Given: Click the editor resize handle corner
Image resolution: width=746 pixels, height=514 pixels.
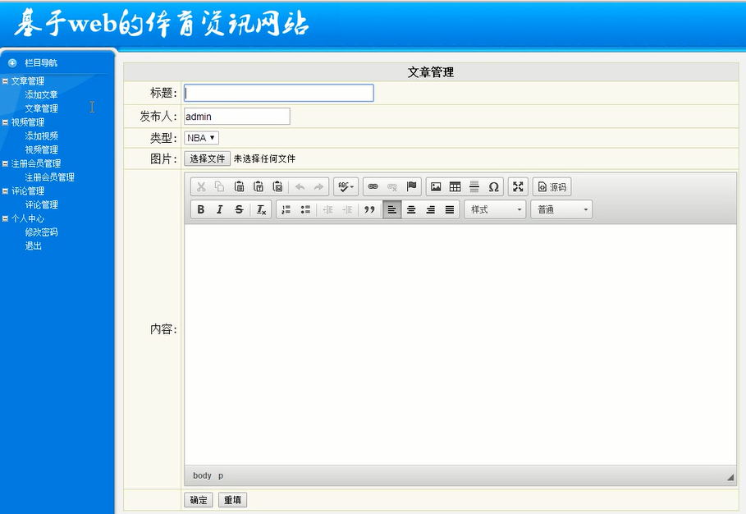Looking at the screenshot, I should 730,477.
